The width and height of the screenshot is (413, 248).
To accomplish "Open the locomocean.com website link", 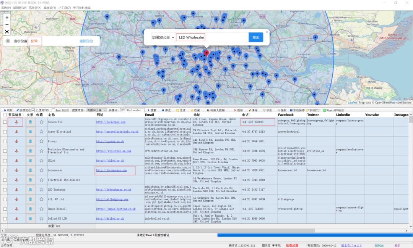I will (111, 170).
